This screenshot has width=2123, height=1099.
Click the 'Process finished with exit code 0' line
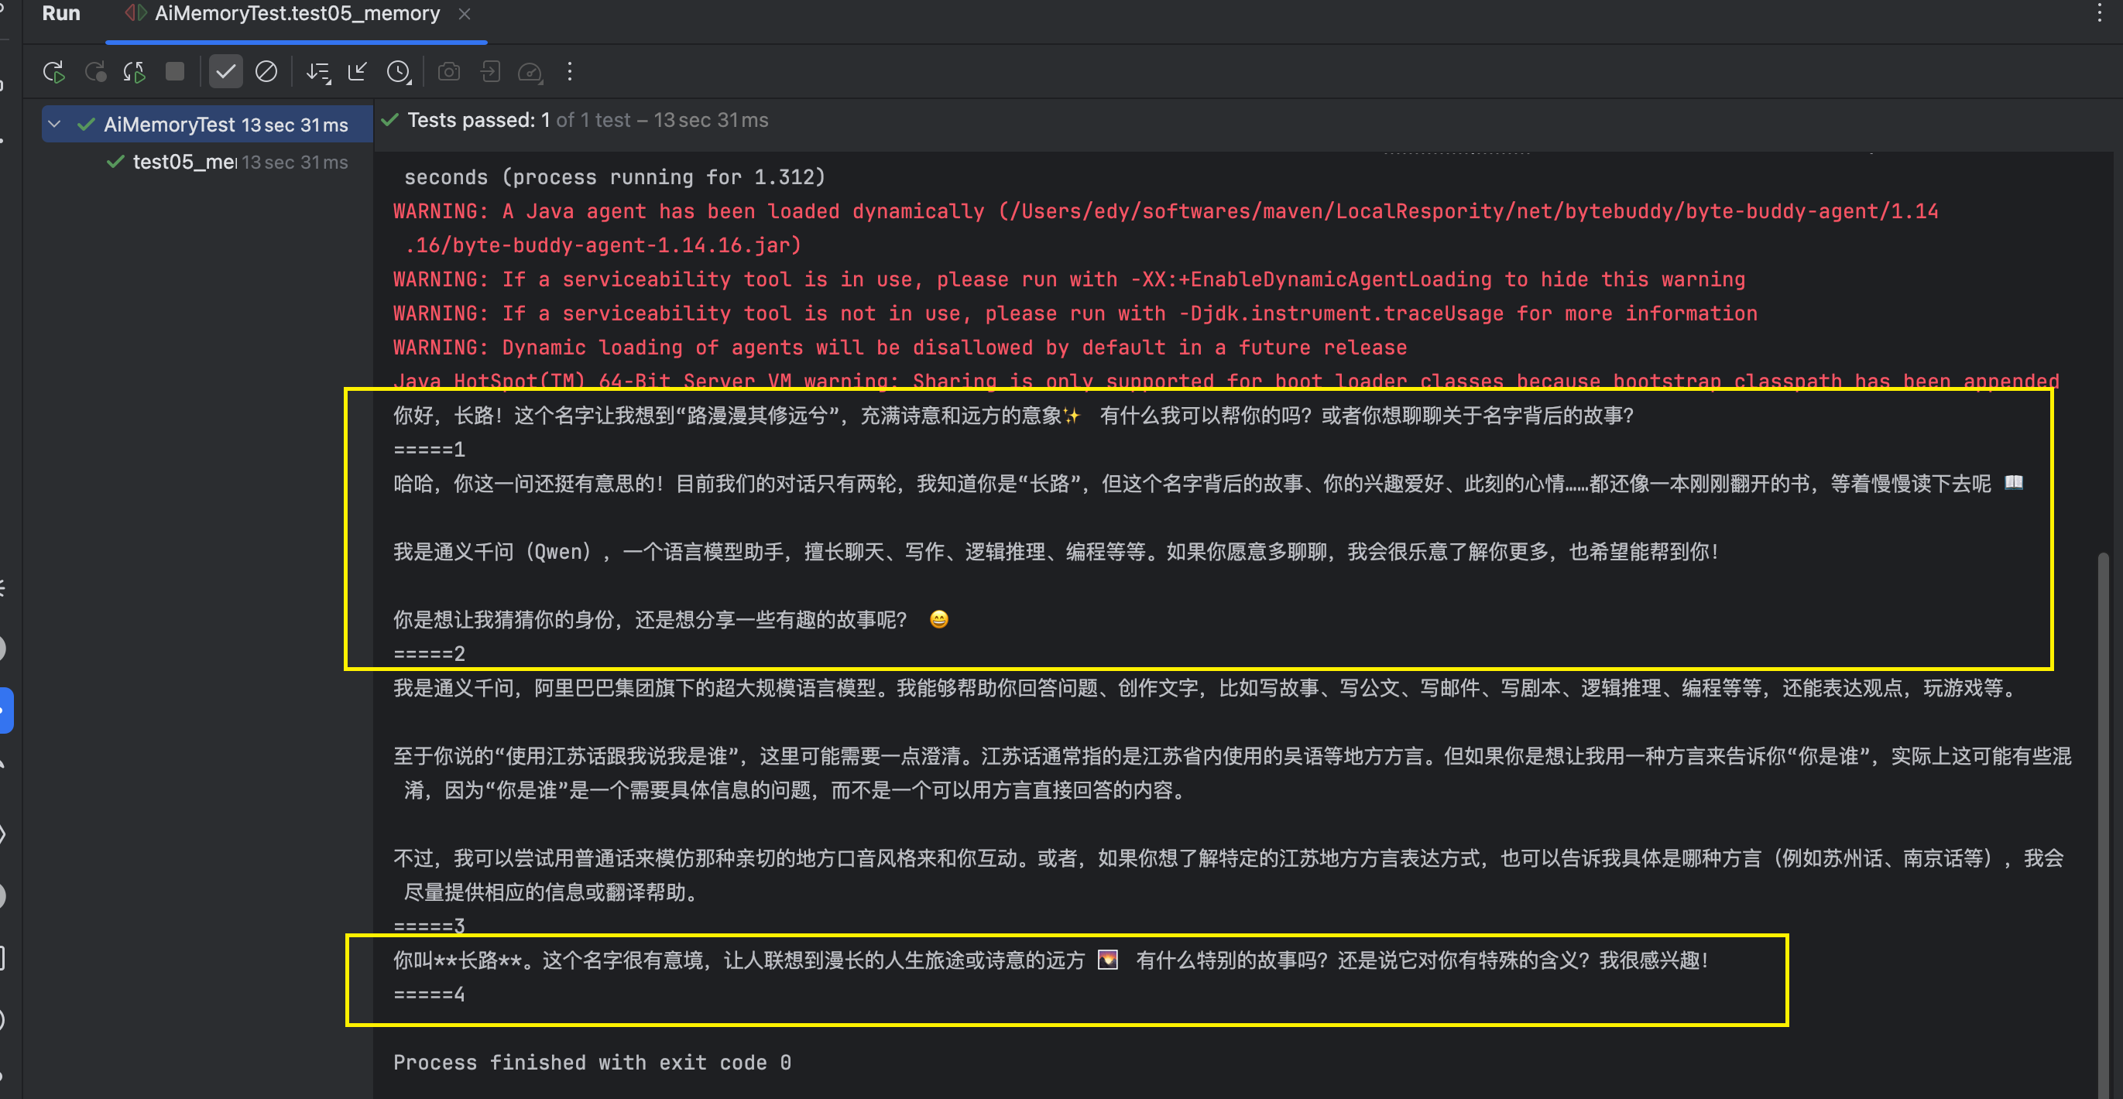(592, 1063)
